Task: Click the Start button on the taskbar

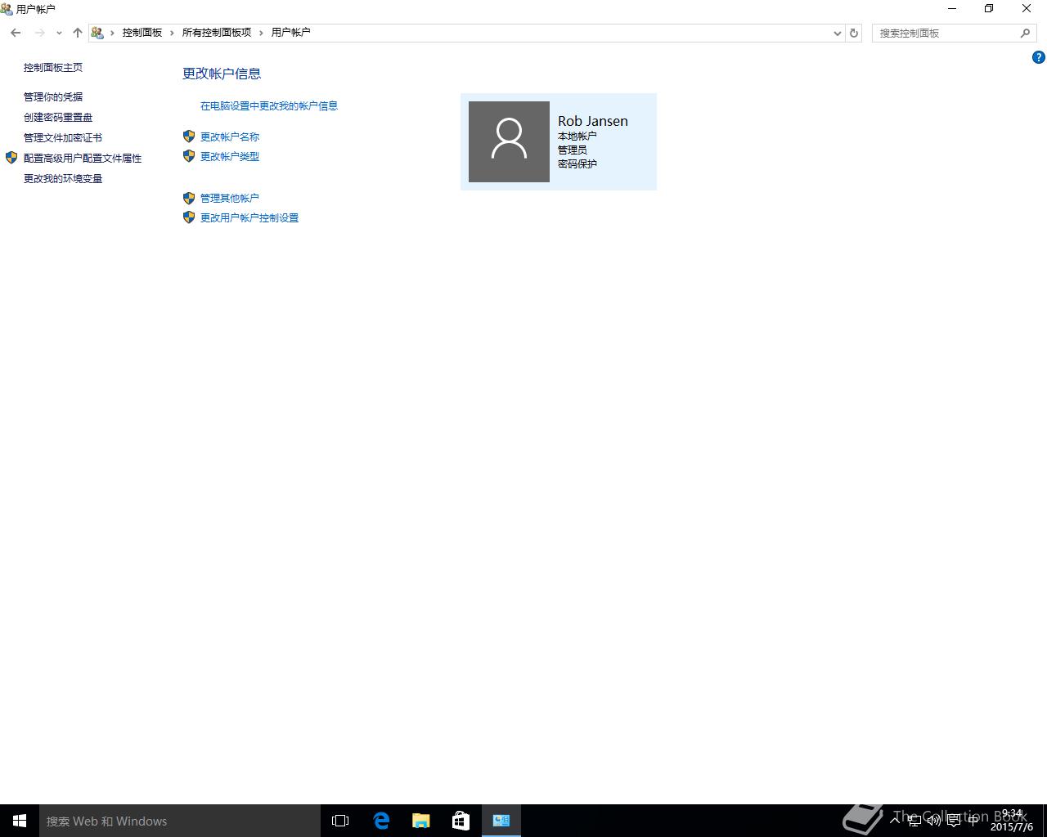Action: 20,821
